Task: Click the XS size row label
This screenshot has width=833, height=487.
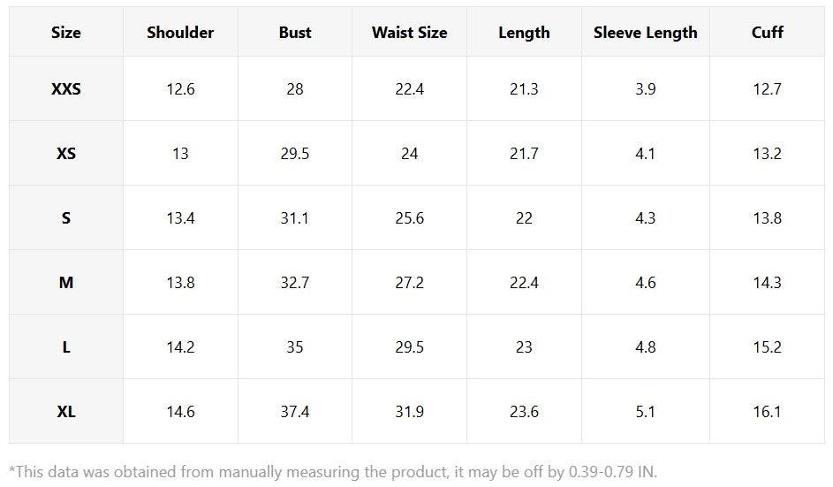Action: pyautogui.click(x=65, y=154)
